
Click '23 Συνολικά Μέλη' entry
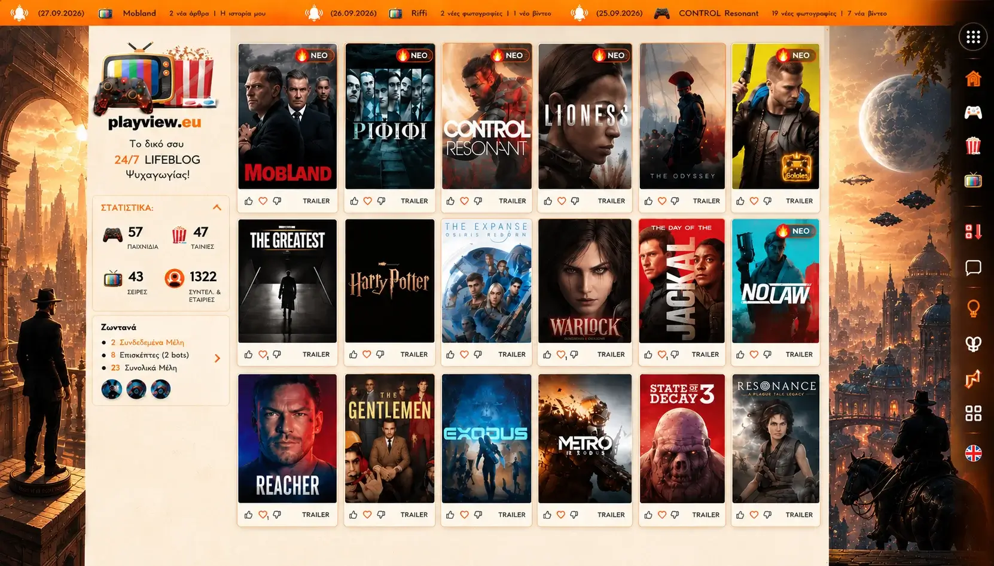click(144, 367)
